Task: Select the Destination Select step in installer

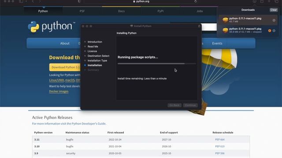Action: point(98,56)
